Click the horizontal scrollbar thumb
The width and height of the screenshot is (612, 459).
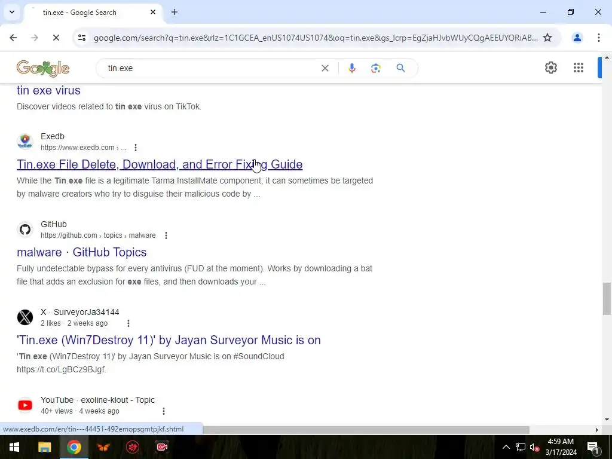(x=366, y=430)
